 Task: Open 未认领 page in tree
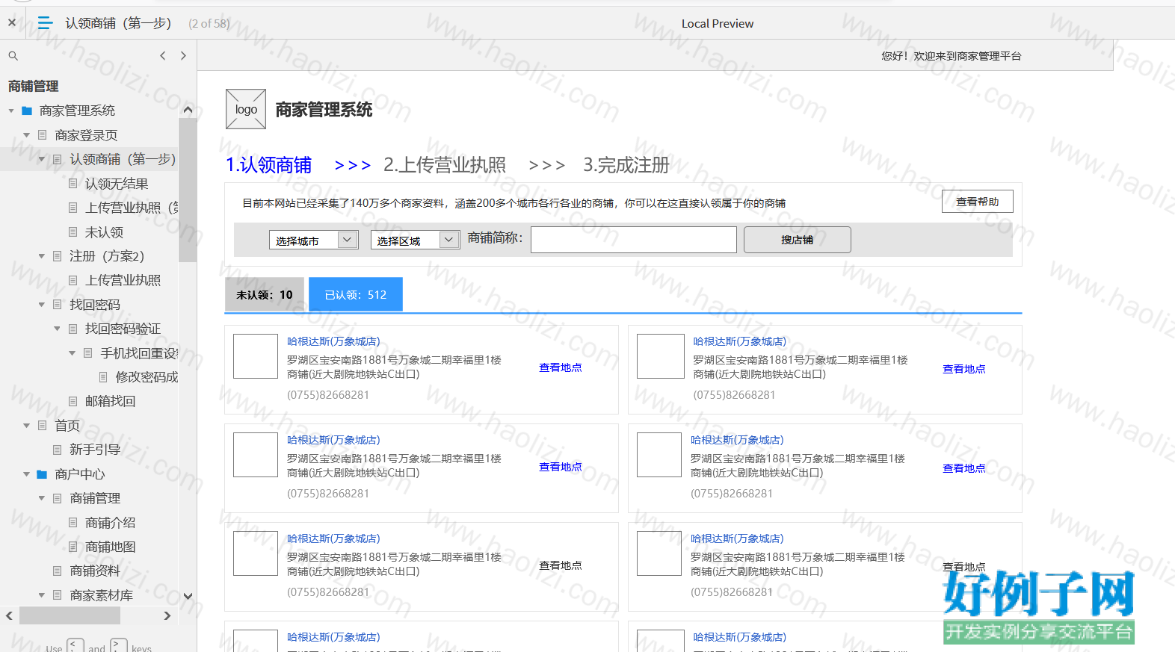point(104,232)
